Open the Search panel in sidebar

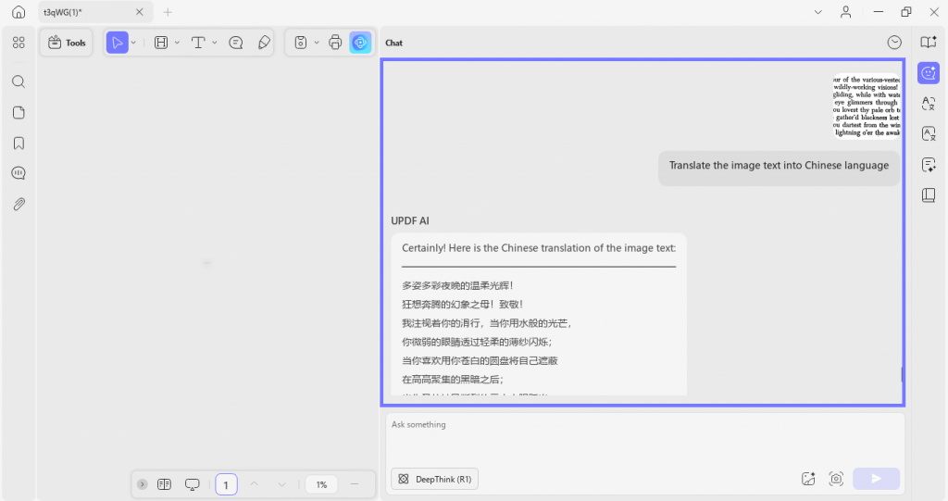(19, 81)
